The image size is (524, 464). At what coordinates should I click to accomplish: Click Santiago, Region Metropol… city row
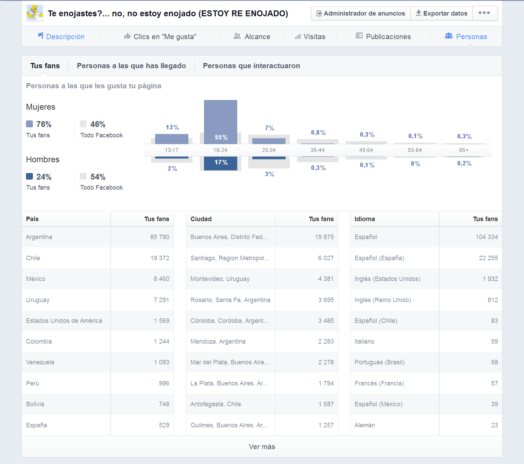tap(262, 258)
